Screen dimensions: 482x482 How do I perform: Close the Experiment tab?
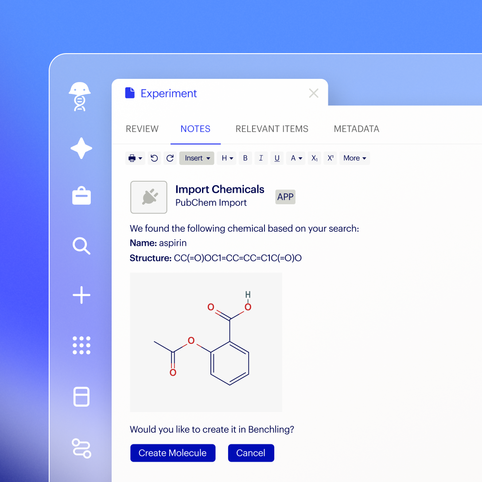click(314, 93)
